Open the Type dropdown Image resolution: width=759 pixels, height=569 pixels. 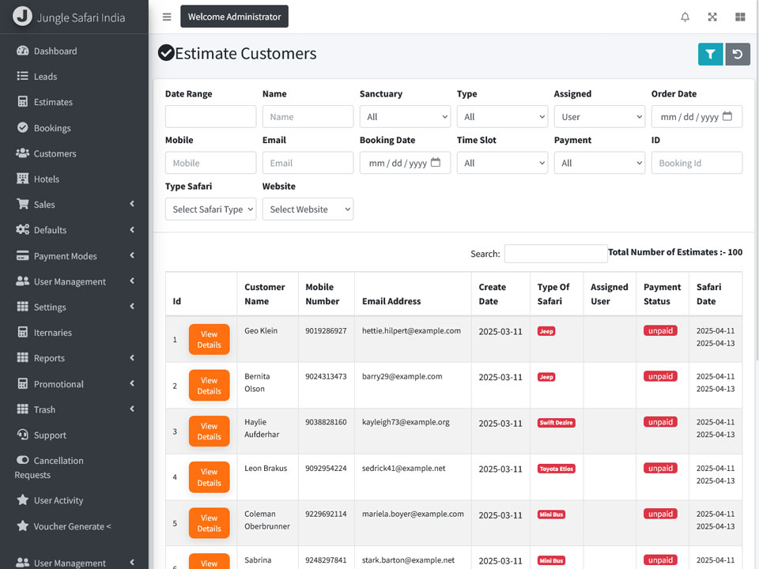point(502,117)
